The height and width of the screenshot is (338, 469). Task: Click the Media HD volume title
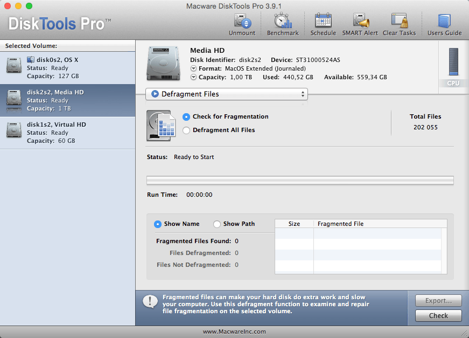point(207,50)
